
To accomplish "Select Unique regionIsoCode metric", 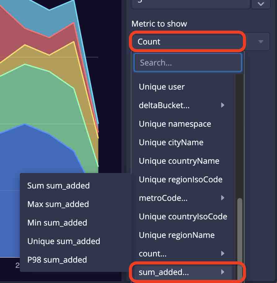I will coord(181,180).
